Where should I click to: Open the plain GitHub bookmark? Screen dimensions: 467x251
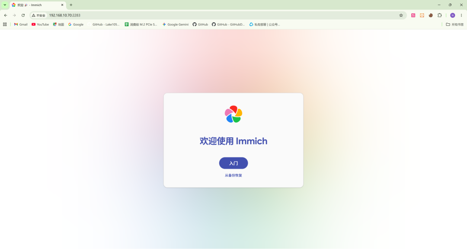click(x=200, y=24)
